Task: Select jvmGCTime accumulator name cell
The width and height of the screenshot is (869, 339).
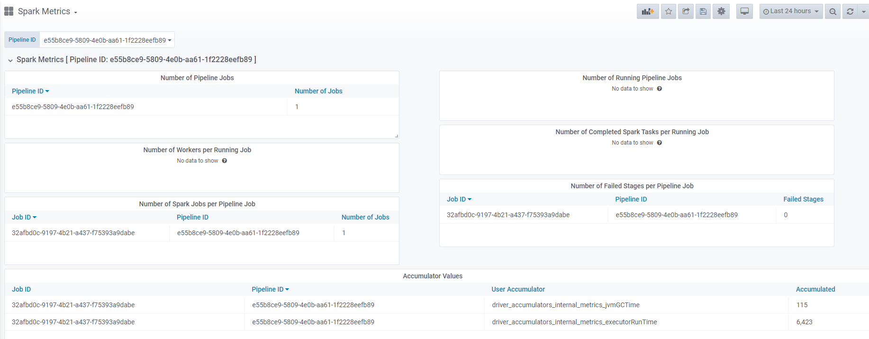Action: coord(566,305)
